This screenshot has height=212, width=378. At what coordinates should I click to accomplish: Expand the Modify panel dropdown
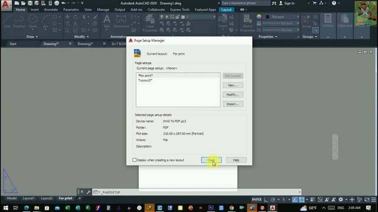coord(82,37)
